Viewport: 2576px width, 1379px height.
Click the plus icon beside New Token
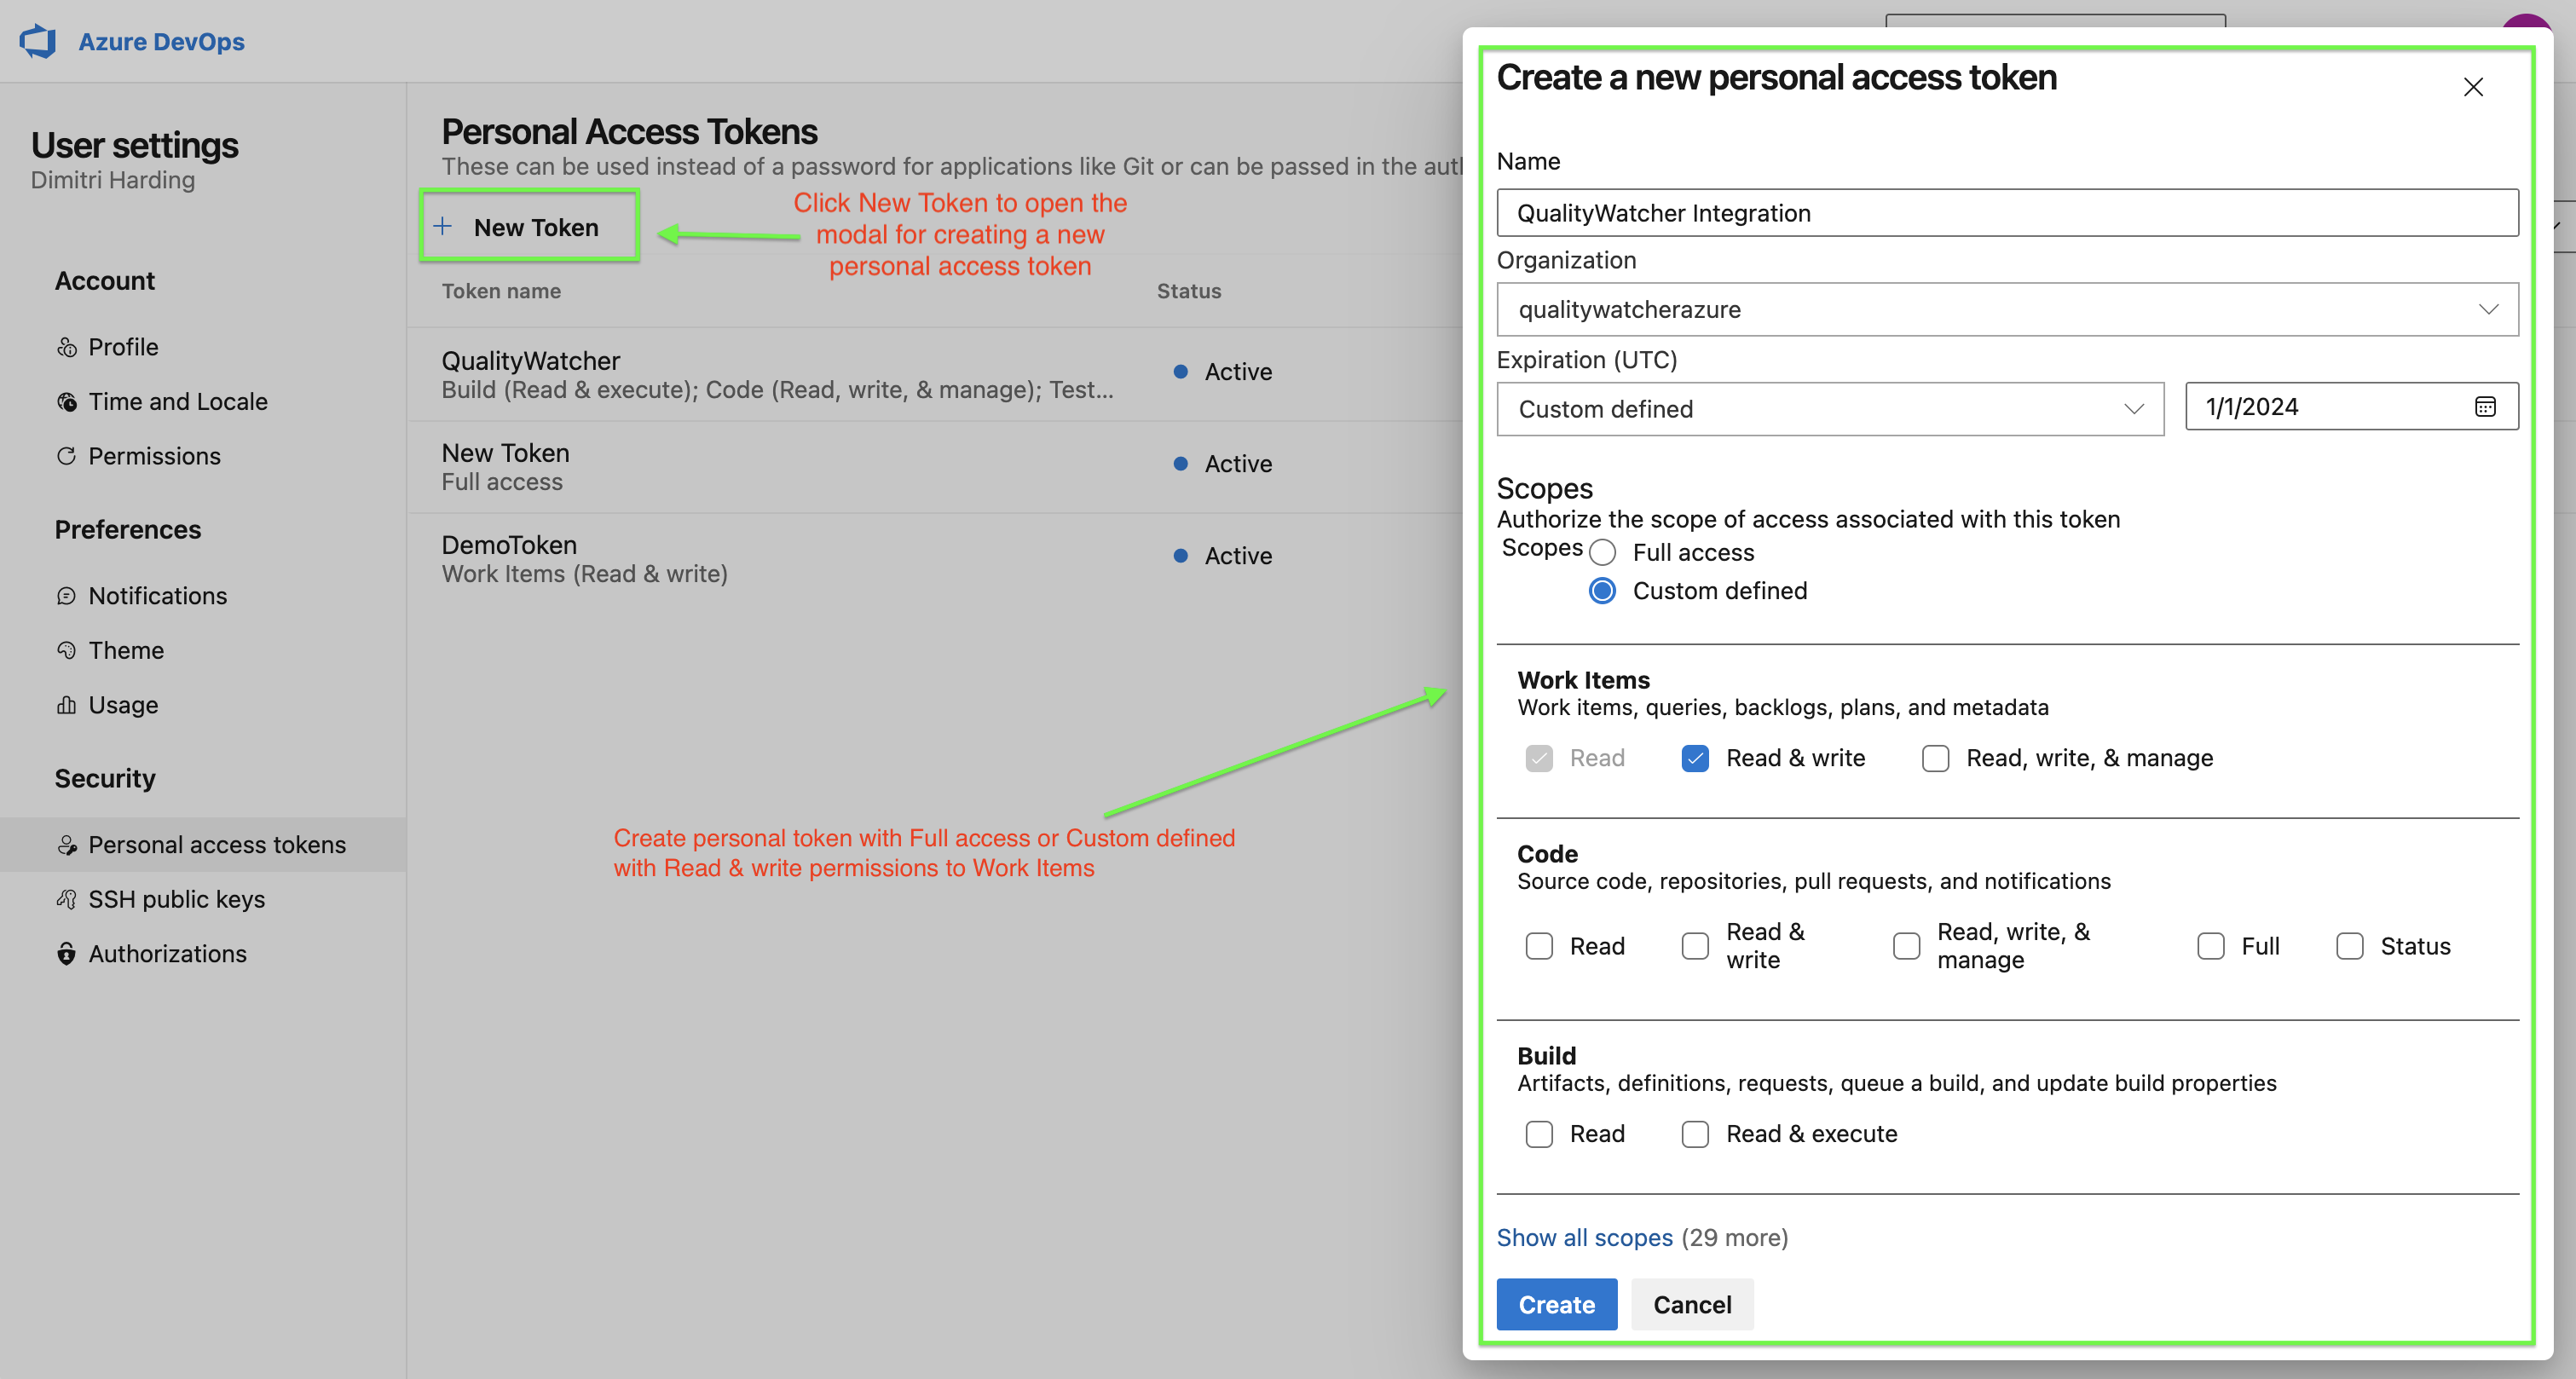click(443, 227)
